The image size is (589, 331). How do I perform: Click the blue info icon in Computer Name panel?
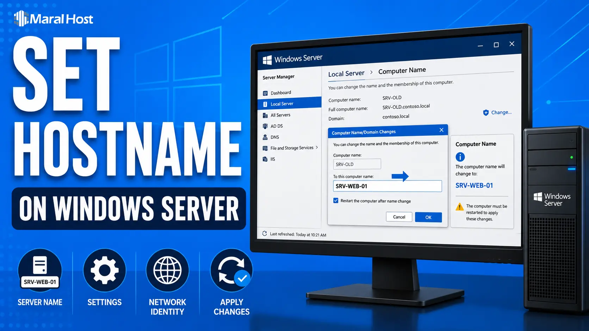[460, 157]
